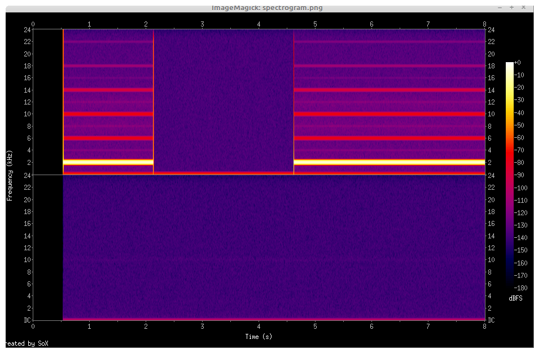Screen dimensions: 534x348
Task: Click the dBFS label under the color scale
Action: point(515,298)
